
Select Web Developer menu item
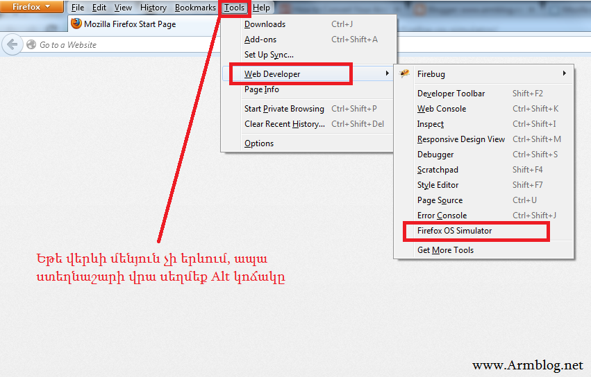point(308,73)
